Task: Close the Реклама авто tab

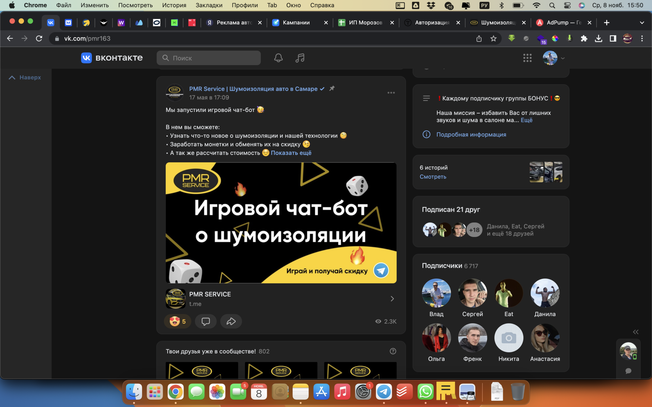Action: tap(260, 23)
